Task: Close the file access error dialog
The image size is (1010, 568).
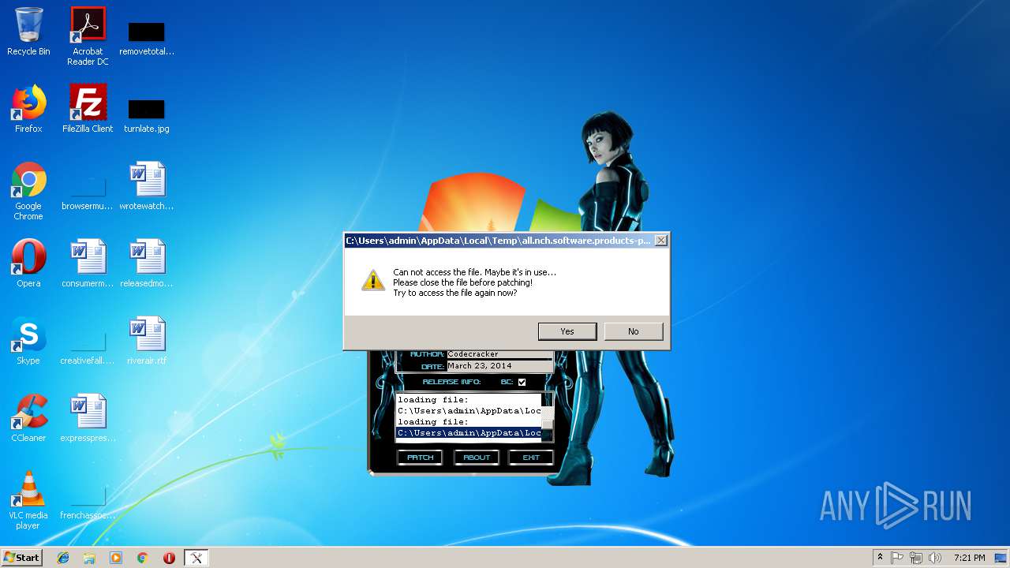Action: click(661, 241)
